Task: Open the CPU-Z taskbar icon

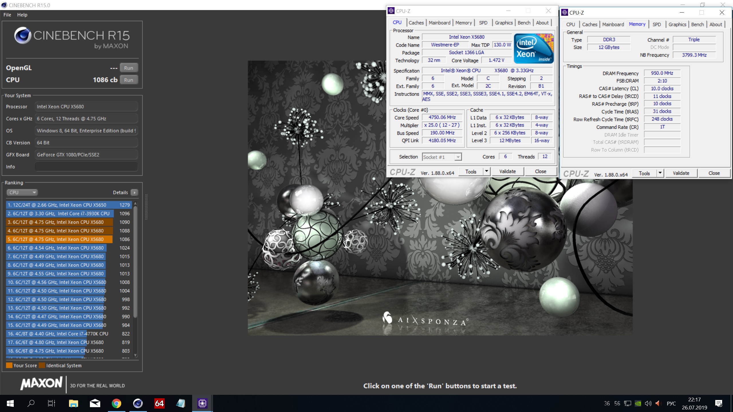Action: 202,403
